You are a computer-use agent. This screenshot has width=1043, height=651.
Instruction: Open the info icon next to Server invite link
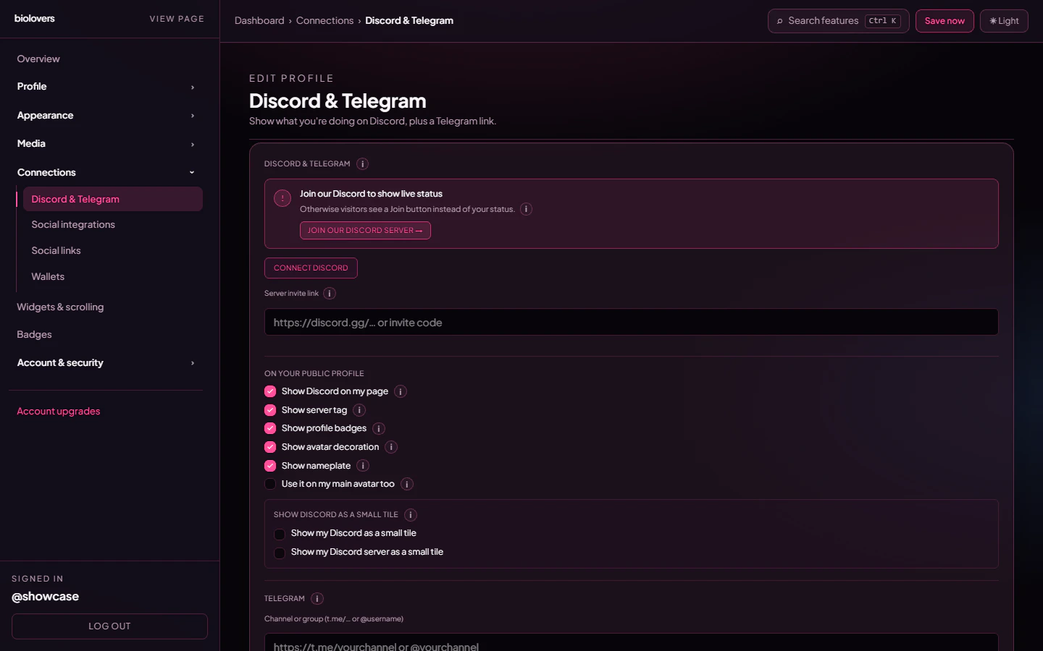330,293
